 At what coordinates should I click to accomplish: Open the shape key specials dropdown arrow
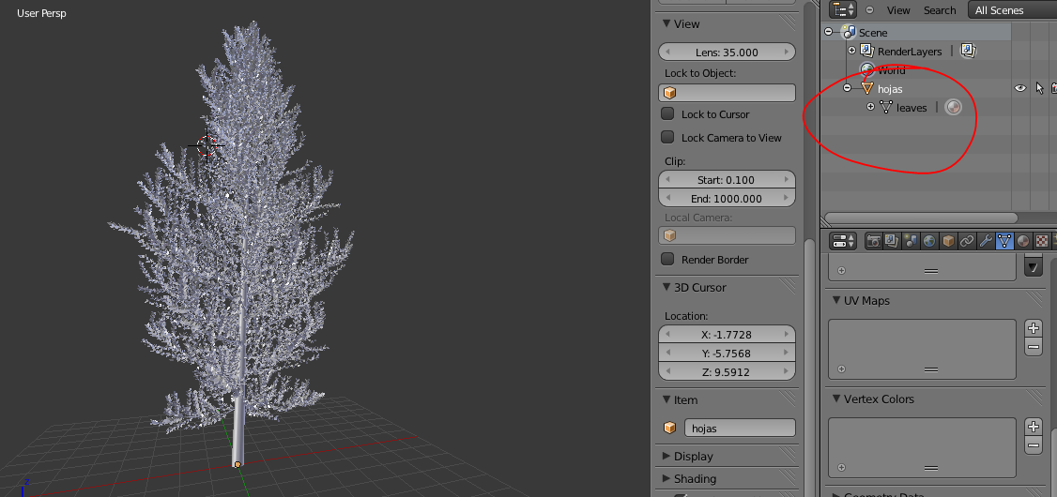pyautogui.click(x=1034, y=267)
